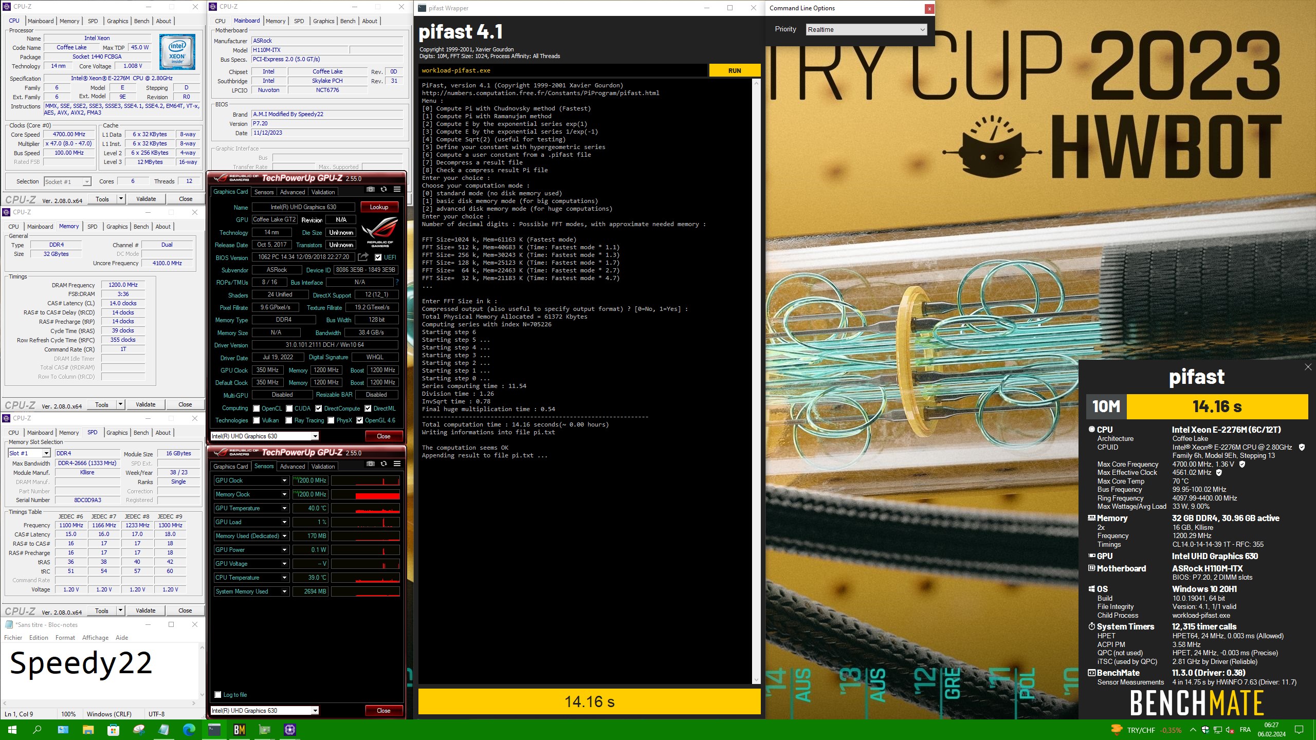The height and width of the screenshot is (740, 1316).
Task: Open taskbar search
Action: click(37, 730)
